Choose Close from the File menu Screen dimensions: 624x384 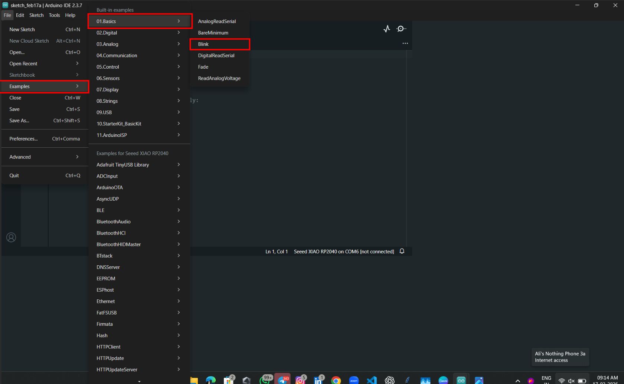tap(45, 98)
